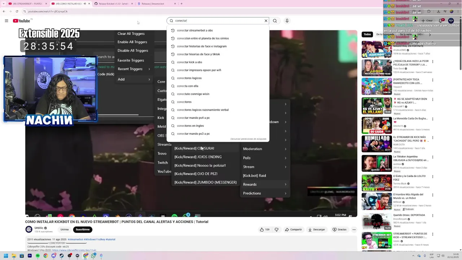Like the video with thumbs up

265,230
